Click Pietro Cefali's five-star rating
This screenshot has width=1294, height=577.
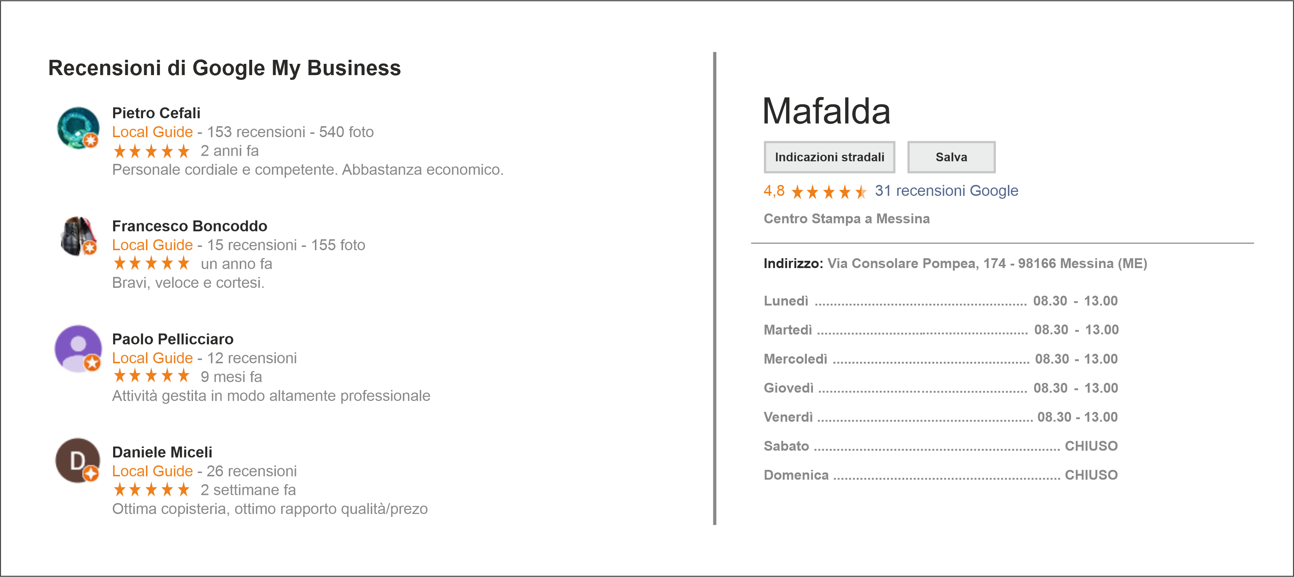coord(152,151)
